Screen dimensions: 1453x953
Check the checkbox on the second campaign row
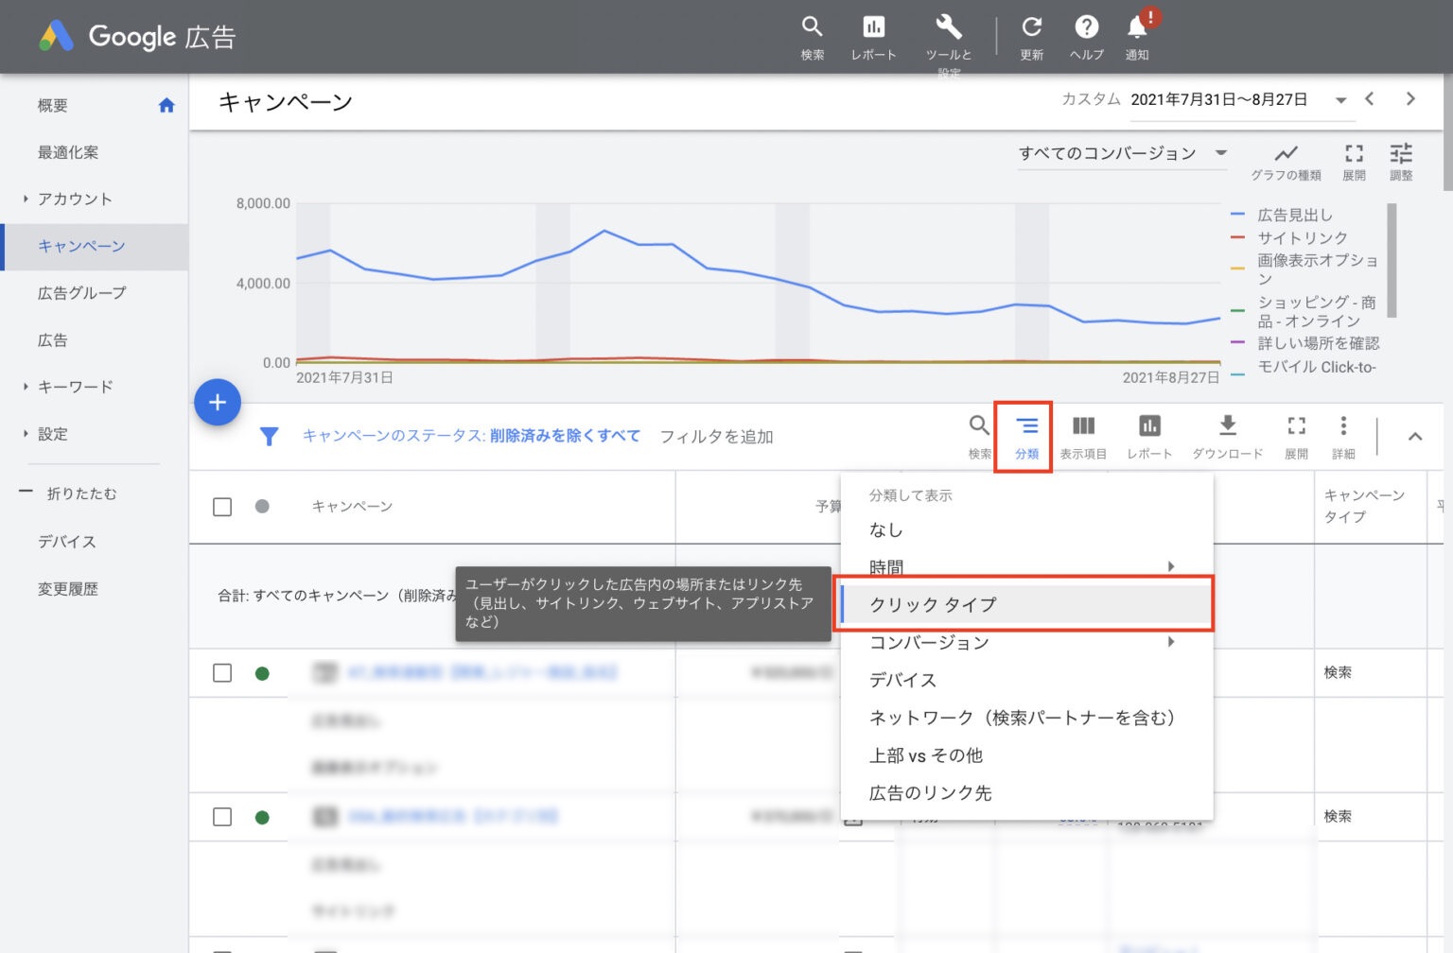point(222,816)
